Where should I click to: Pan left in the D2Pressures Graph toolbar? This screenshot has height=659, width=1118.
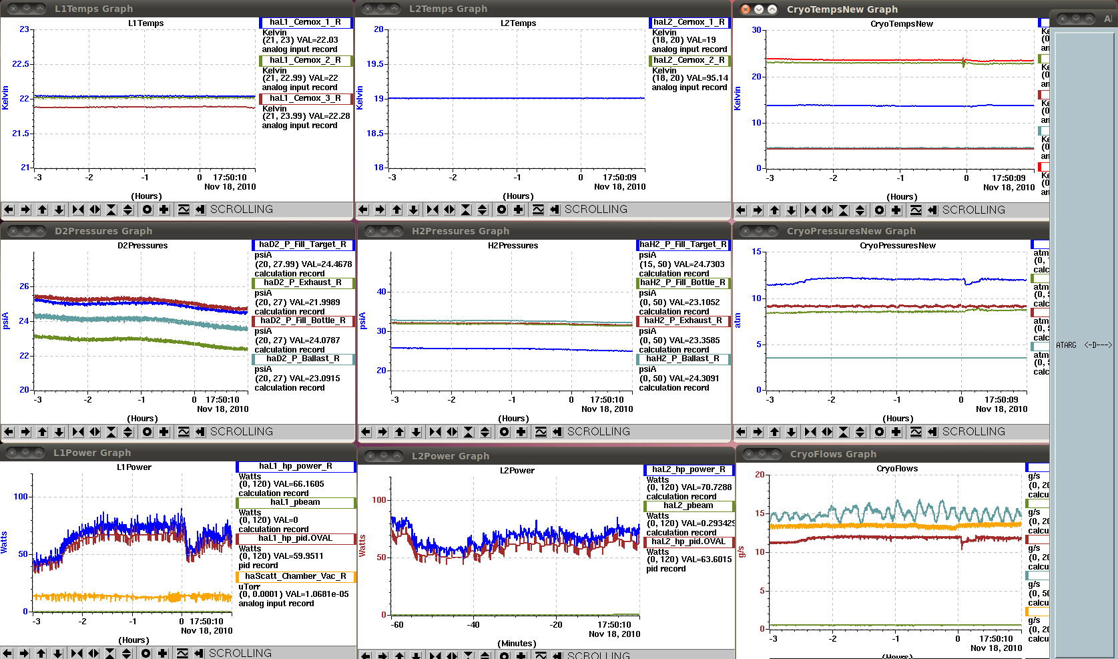9,432
